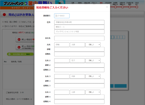Click the play icon on bulk address CSV button
Viewport: 145px width, 105px height.
[19, 47]
